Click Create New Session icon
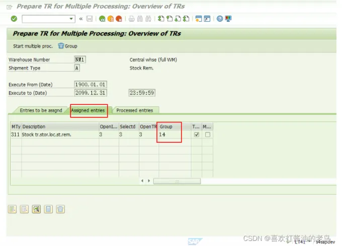The image size is (342, 246). click(x=199, y=19)
